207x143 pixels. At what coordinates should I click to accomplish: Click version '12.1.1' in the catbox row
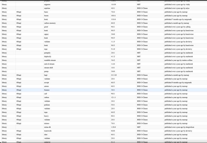pyautogui.click(x=113, y=97)
